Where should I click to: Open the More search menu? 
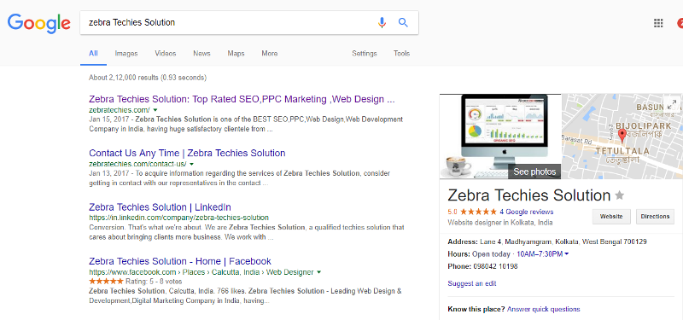(269, 54)
